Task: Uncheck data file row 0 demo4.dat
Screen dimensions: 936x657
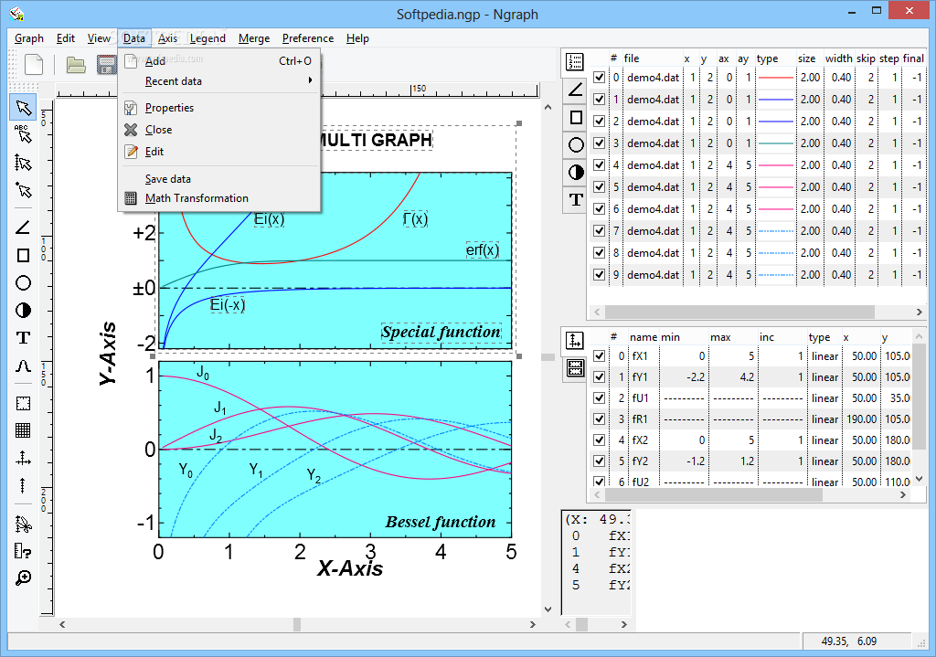Action: pos(599,77)
